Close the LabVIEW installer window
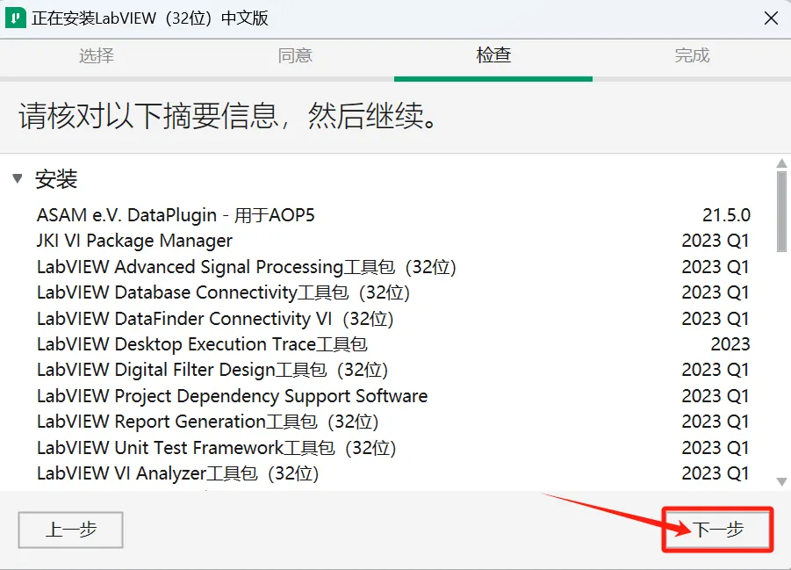The height and width of the screenshot is (570, 791). click(x=770, y=18)
